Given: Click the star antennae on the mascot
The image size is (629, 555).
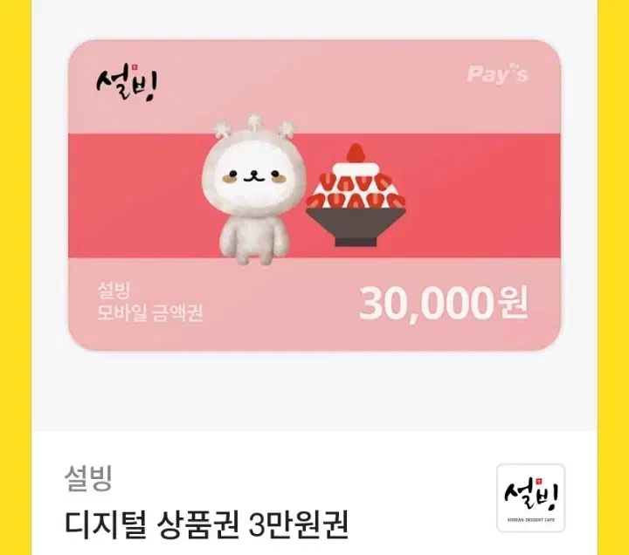Looking at the screenshot, I should pos(255,124).
